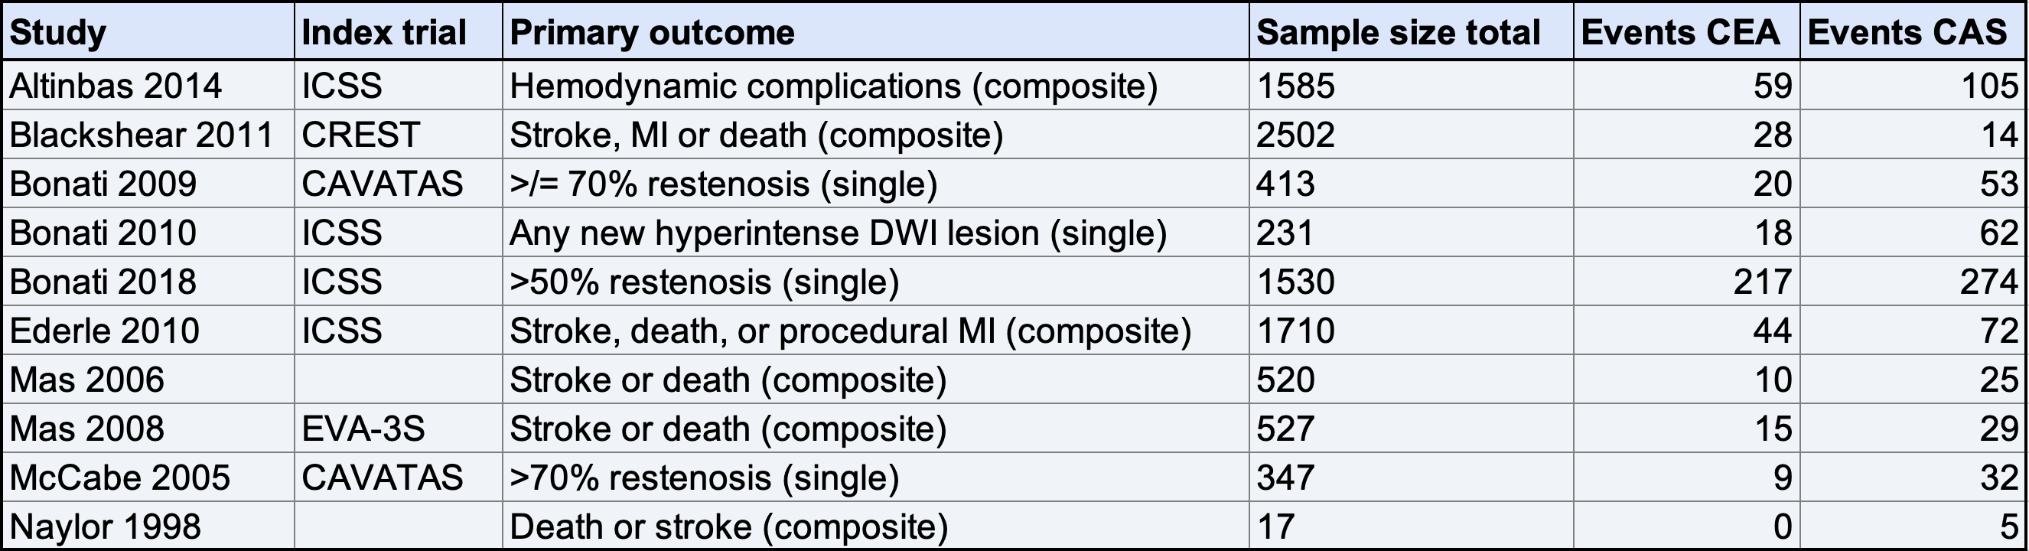Select Events CEA value 217
This screenshot has width=2029, height=551.
[1687, 282]
